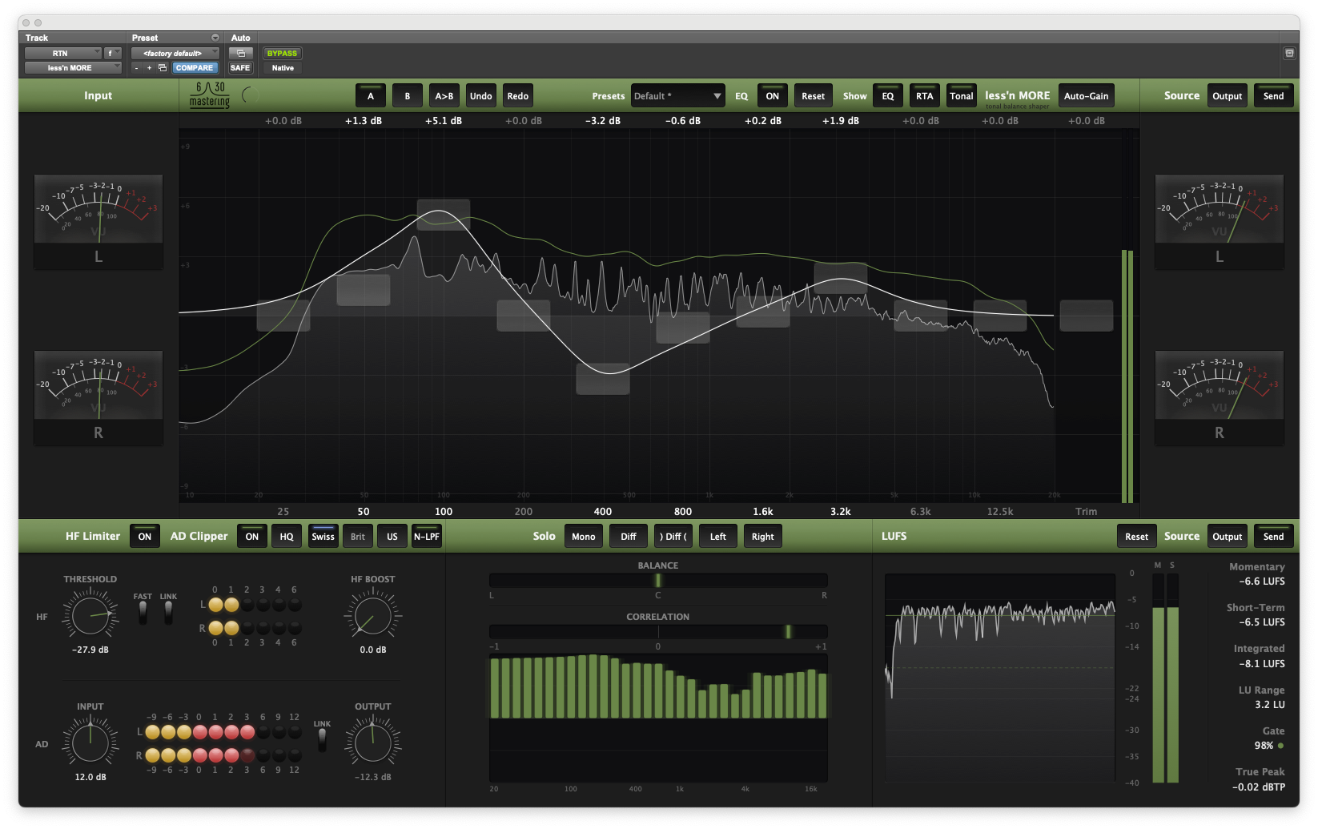1318x829 pixels.
Task: Click the plus next-preset button
Action: [x=149, y=68]
